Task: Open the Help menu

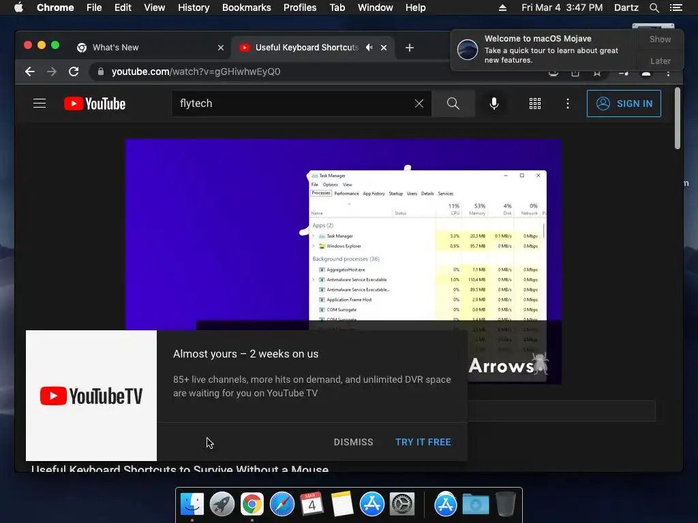Action: pos(415,7)
